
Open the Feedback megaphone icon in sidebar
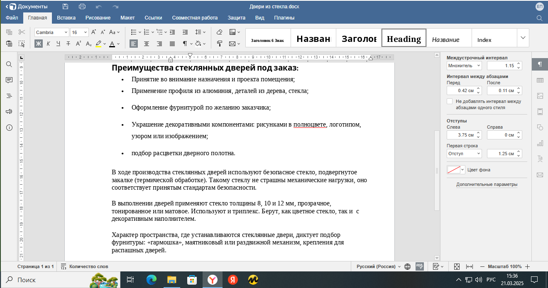coord(9,112)
